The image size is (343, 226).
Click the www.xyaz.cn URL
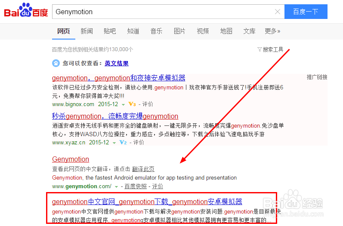pos(69,143)
